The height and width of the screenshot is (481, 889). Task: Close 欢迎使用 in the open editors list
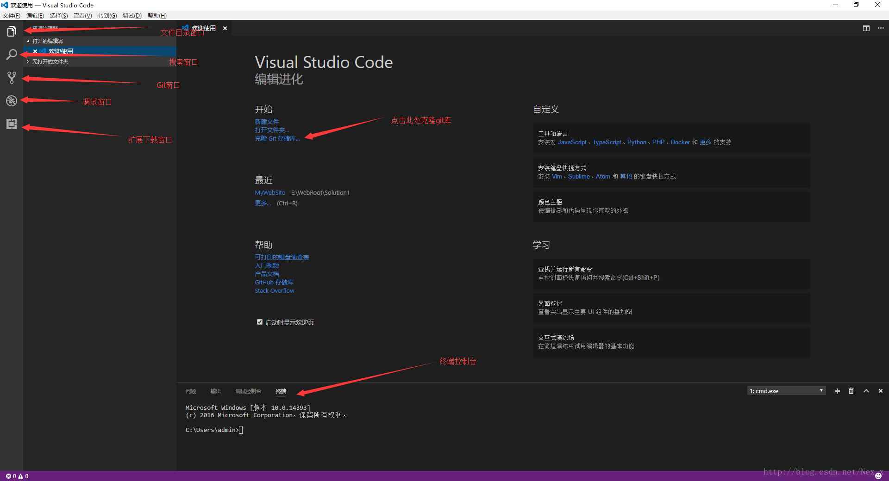tap(35, 51)
